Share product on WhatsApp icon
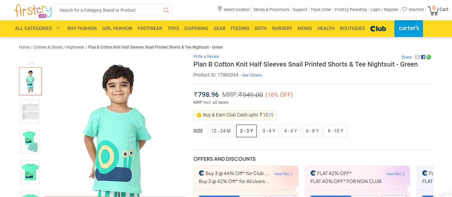Image resolution: width=452 pixels, height=197 pixels. pyautogui.click(x=429, y=57)
